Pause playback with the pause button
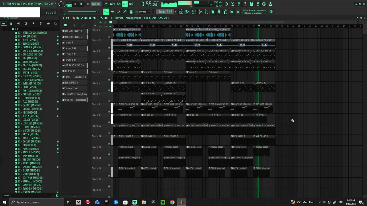This screenshot has height=206, width=367. click(x=75, y=4)
